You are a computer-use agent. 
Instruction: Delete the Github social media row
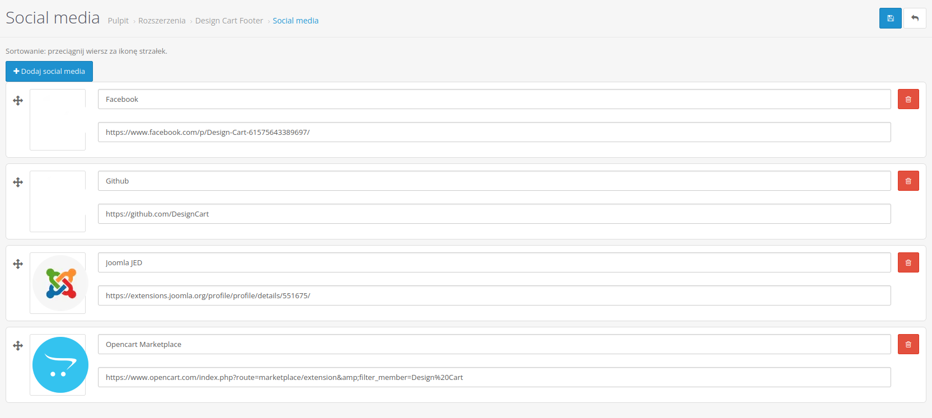point(908,181)
